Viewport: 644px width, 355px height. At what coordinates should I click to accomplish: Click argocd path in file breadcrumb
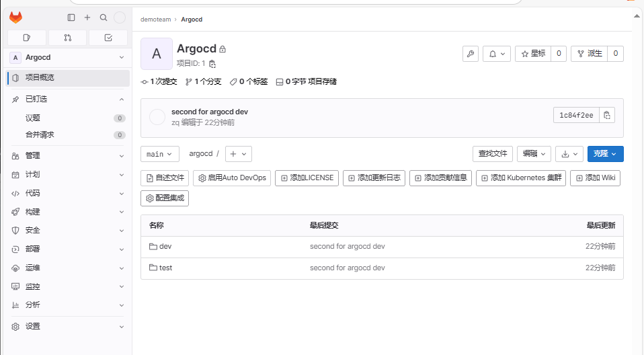[x=201, y=154]
